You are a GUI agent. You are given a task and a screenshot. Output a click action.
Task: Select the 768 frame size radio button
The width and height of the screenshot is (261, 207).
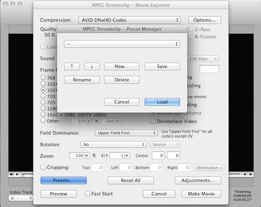tap(43, 77)
